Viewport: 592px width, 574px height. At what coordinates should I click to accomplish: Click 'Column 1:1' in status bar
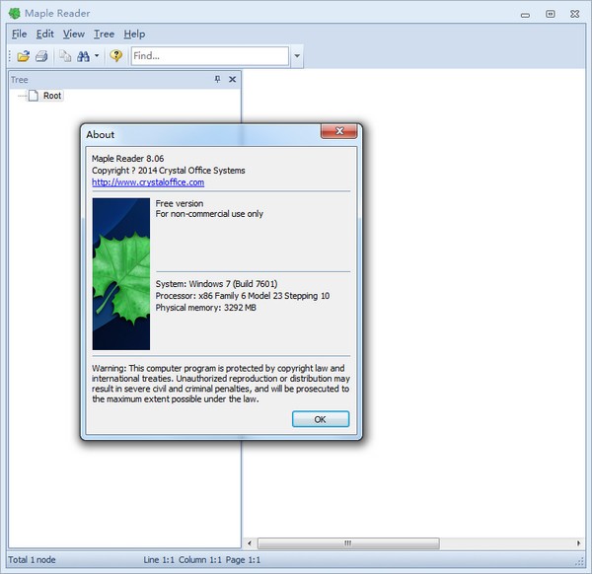point(200,560)
